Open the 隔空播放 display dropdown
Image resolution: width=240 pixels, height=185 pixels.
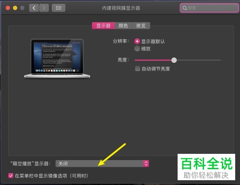pos(102,163)
